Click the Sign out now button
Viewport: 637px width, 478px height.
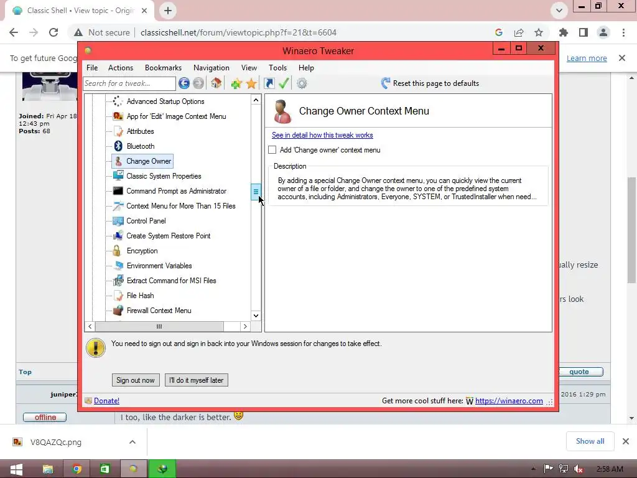tap(136, 380)
